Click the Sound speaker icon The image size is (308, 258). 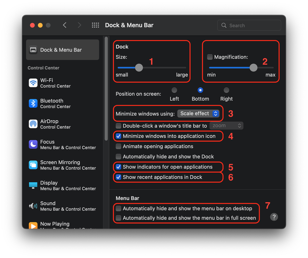[33, 206]
